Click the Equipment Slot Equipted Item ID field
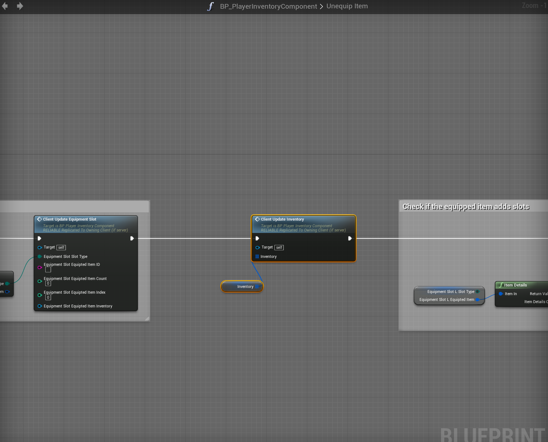This screenshot has width=548, height=442. click(48, 269)
